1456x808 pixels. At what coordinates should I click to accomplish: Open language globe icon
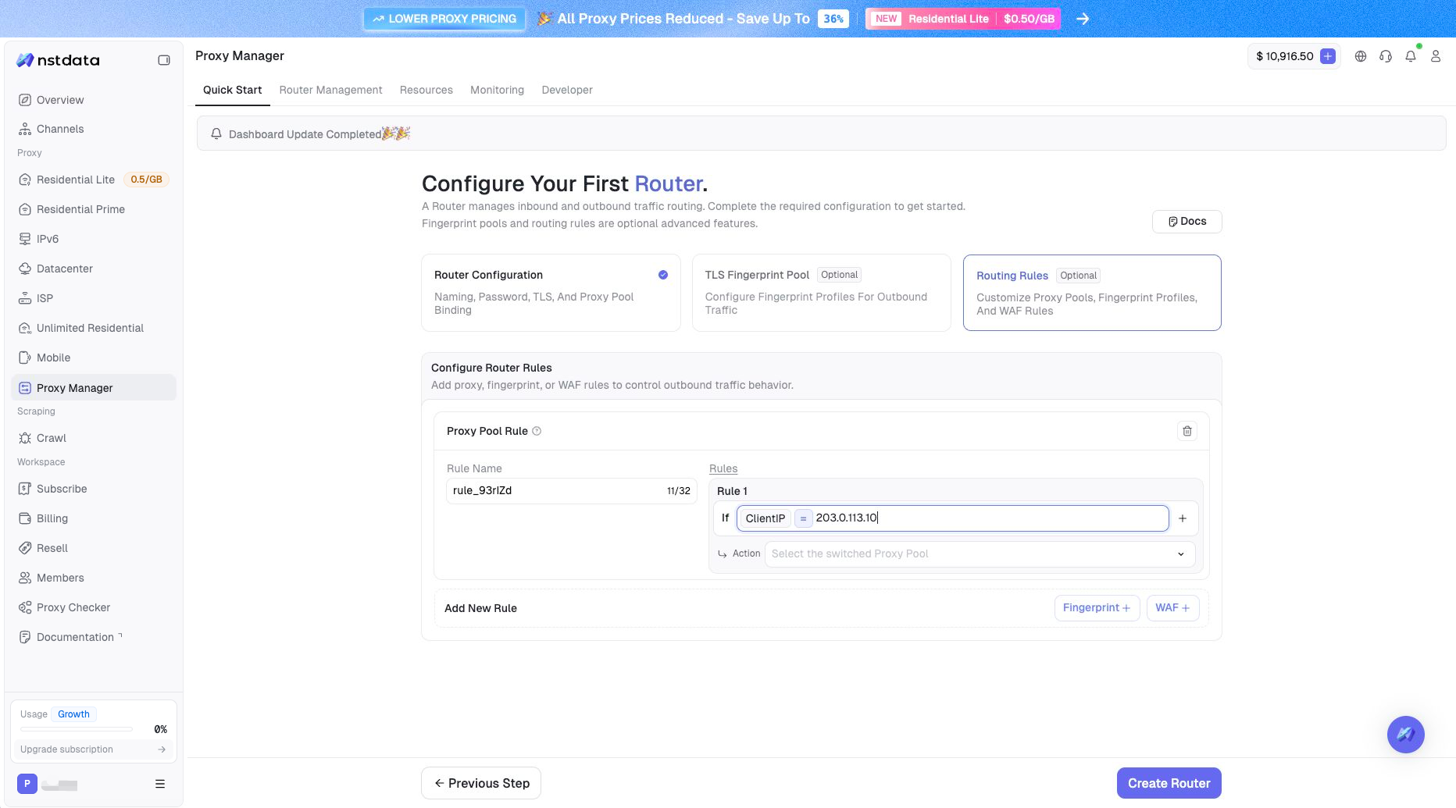(1361, 56)
